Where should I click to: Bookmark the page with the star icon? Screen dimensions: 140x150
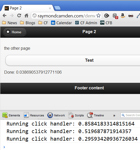point(99,16)
